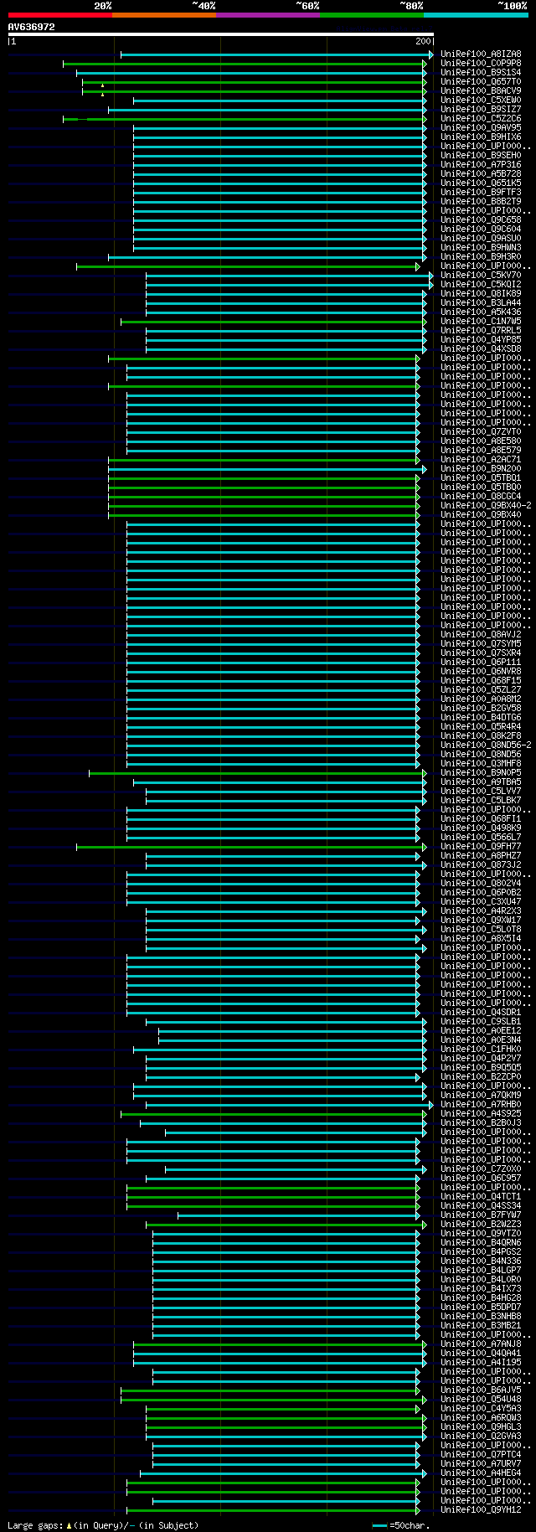Select the UniRef100_Q4XSD8 label
Screen dimensions: 536x1532
tap(481, 349)
